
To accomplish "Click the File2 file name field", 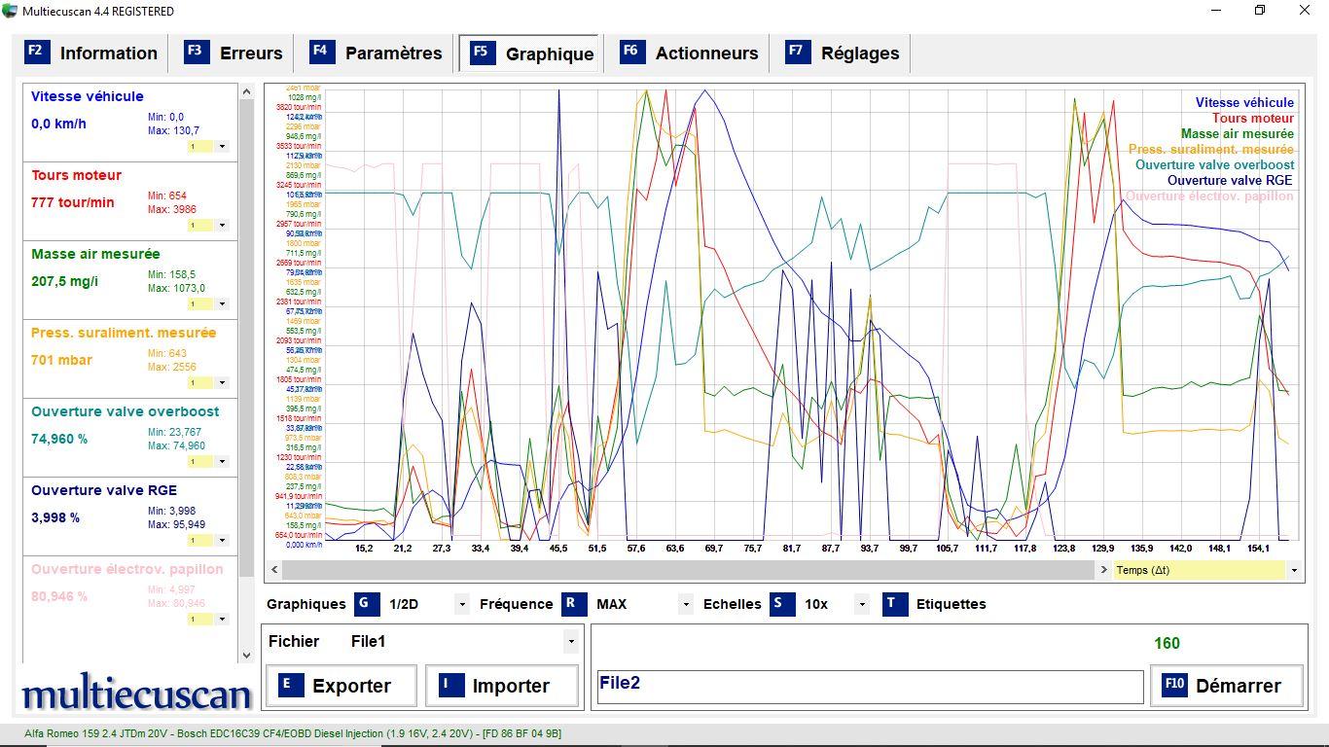I will tap(870, 686).
